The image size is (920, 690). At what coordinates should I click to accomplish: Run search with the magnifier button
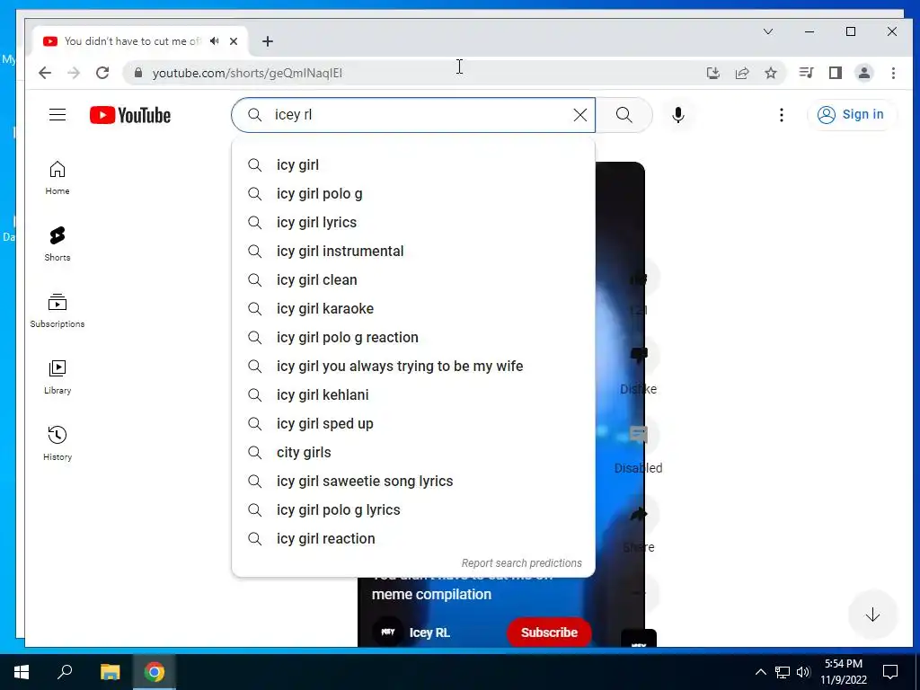[x=624, y=115]
